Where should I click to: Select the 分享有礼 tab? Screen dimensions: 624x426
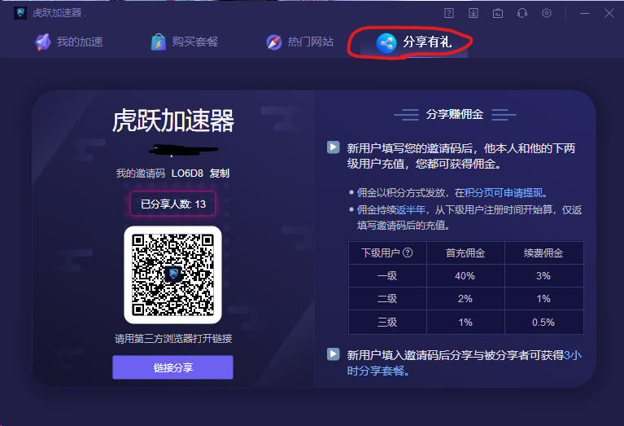point(414,42)
